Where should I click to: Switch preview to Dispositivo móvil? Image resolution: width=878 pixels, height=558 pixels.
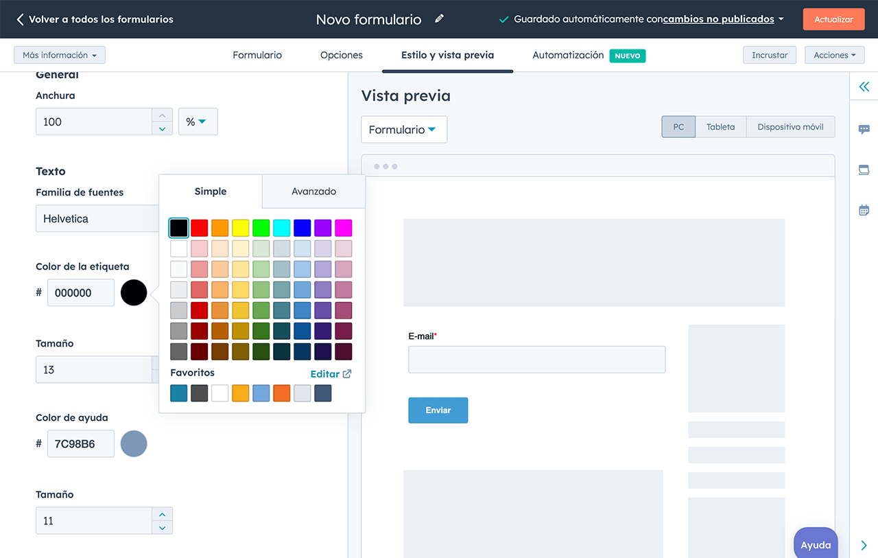[x=790, y=127]
